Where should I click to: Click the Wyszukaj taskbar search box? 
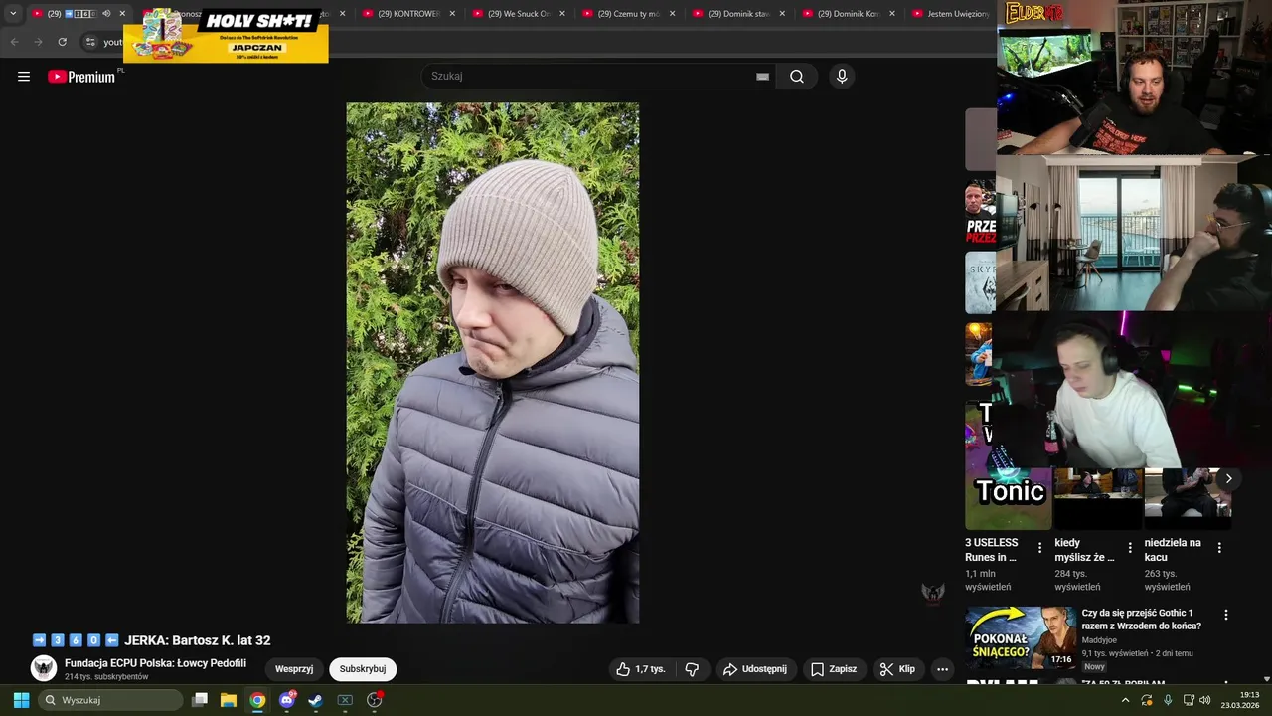[111, 700]
